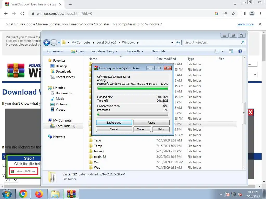Click Explorer's Back navigation button
Image resolution: width=266 pixels, height=199 pixels.
(46, 42)
